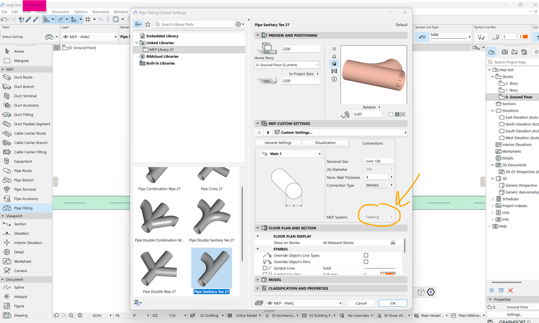Open the Edit menu

[x=15, y=12]
